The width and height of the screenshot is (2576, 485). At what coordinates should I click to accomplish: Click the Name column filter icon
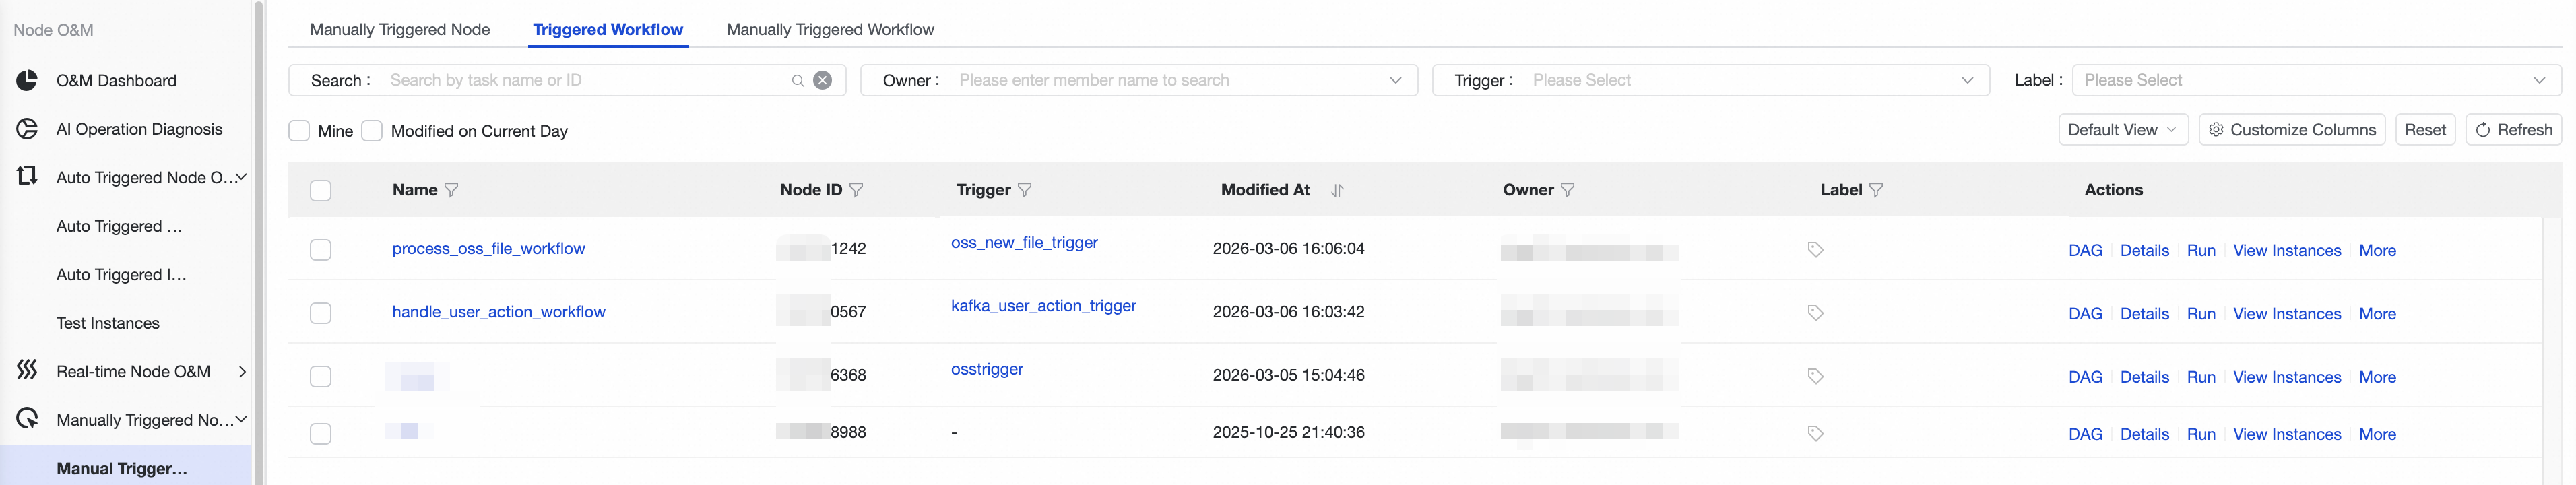(x=451, y=190)
